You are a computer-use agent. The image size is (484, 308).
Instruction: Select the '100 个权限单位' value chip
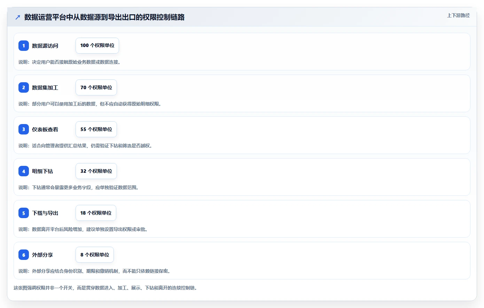coord(97,46)
